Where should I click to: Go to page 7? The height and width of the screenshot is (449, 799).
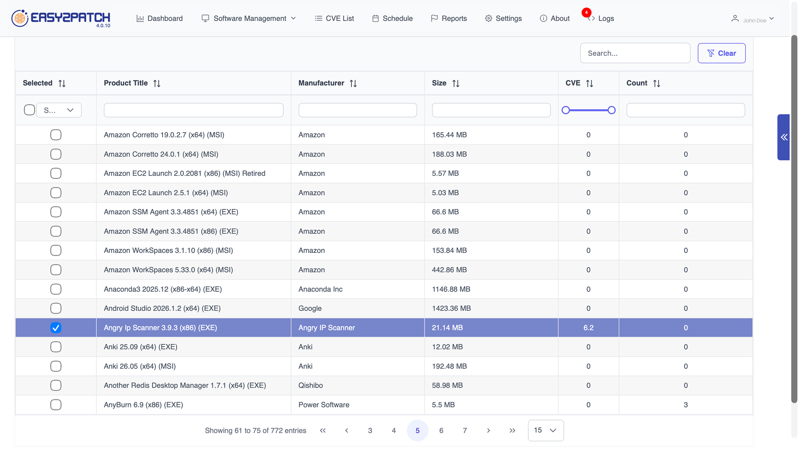(465, 431)
